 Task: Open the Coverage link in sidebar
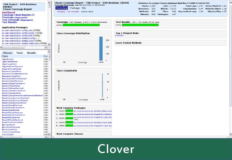[8, 17]
